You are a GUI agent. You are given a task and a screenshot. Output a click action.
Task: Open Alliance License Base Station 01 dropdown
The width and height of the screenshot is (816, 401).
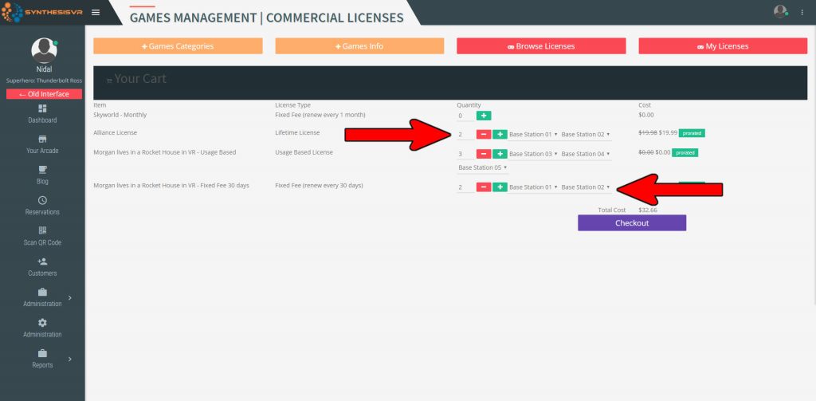533,135
